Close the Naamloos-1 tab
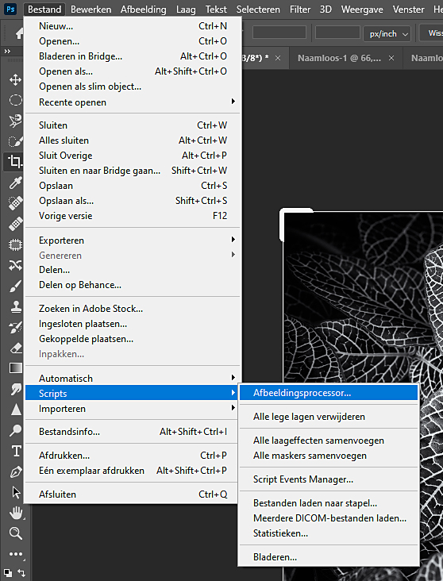Screen dimensions: 443x581 391,58
